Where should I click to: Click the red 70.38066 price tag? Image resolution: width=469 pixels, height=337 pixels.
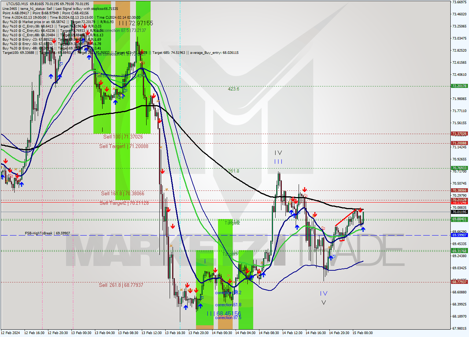pyautogui.click(x=459, y=190)
